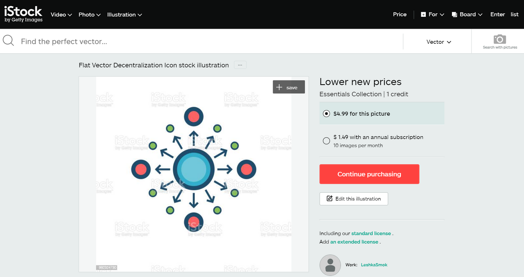The width and height of the screenshot is (524, 277).
Task: Click the three-dots more options icon
Action: pos(240,65)
